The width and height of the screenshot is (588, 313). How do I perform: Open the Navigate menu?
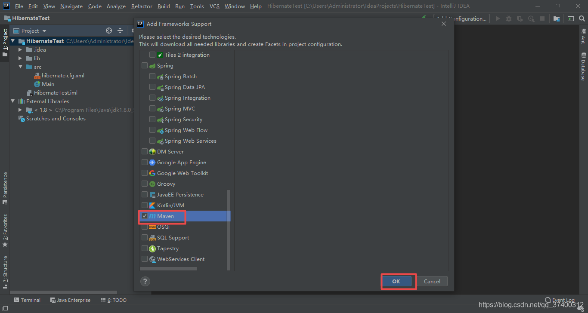pyautogui.click(x=71, y=6)
